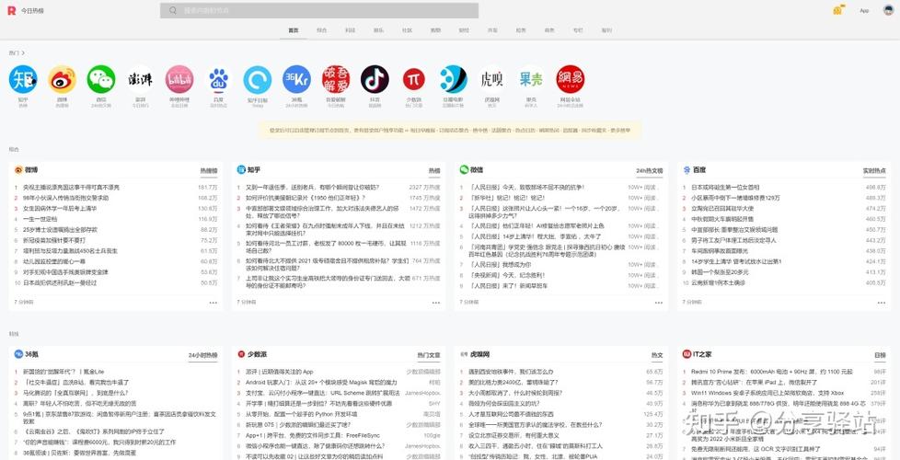Open the 豆瓣电影 round site icon
Screen dimensions: 900x460
453,79
